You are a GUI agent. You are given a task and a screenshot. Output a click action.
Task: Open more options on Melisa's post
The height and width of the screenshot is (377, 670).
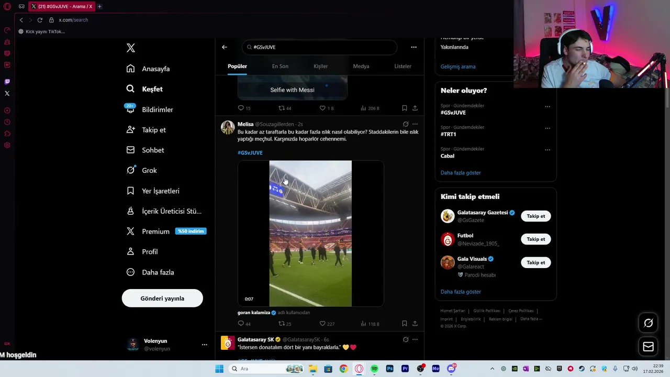(415, 124)
